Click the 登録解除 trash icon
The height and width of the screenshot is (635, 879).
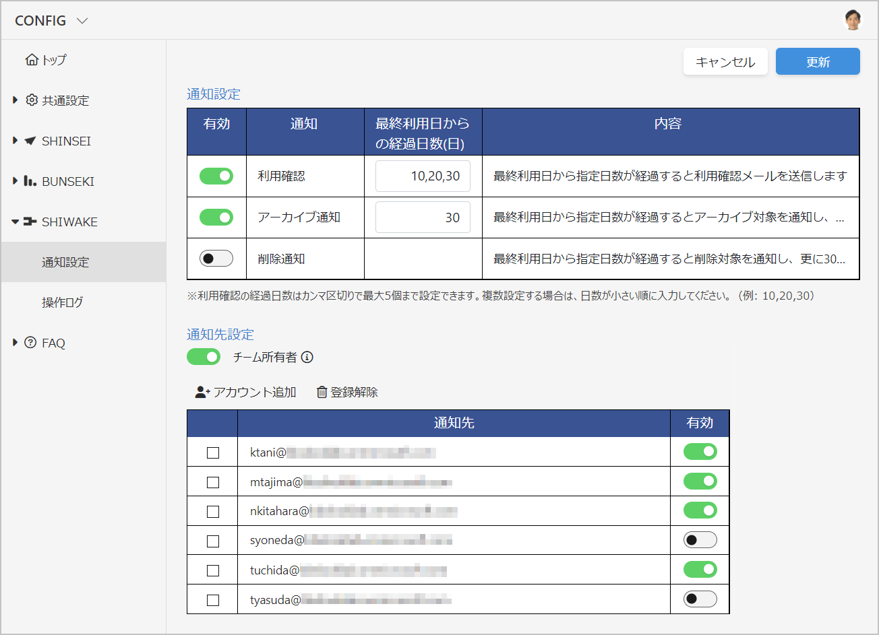pos(322,392)
